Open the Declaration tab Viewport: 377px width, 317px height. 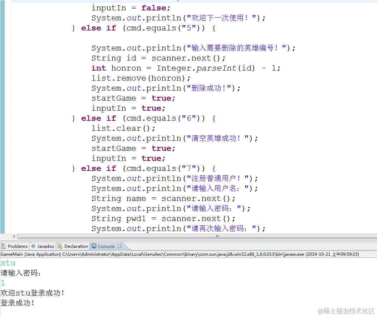(73, 246)
